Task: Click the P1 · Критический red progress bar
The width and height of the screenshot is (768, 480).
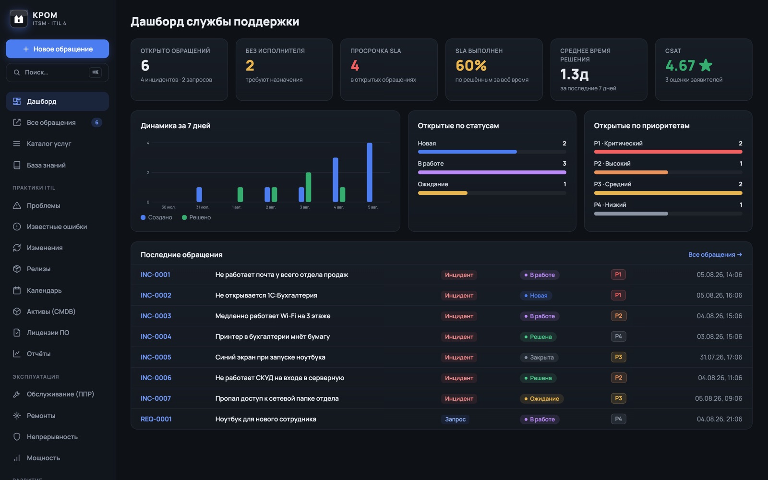Action: 668,152
